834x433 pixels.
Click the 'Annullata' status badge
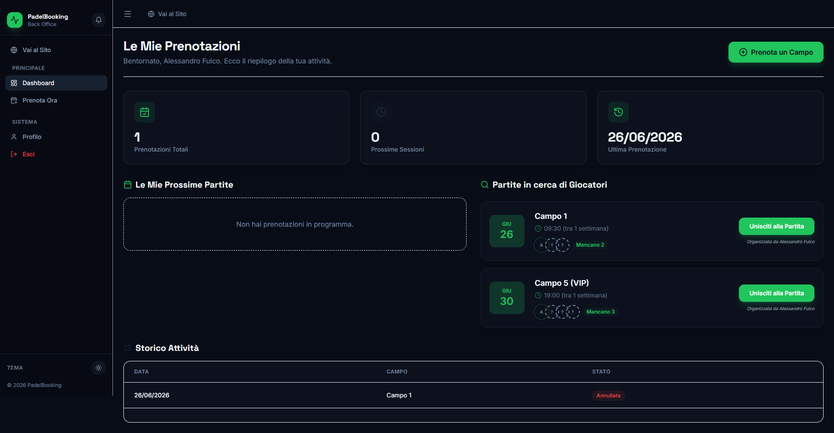pyautogui.click(x=608, y=396)
